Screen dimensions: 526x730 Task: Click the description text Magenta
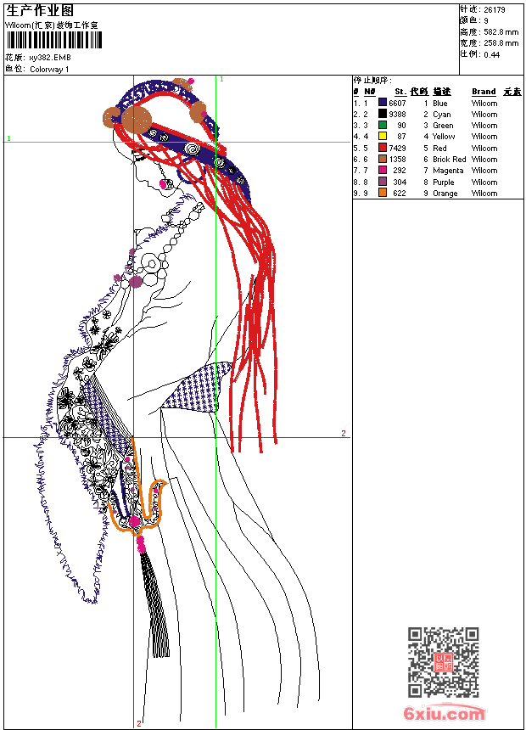(448, 171)
